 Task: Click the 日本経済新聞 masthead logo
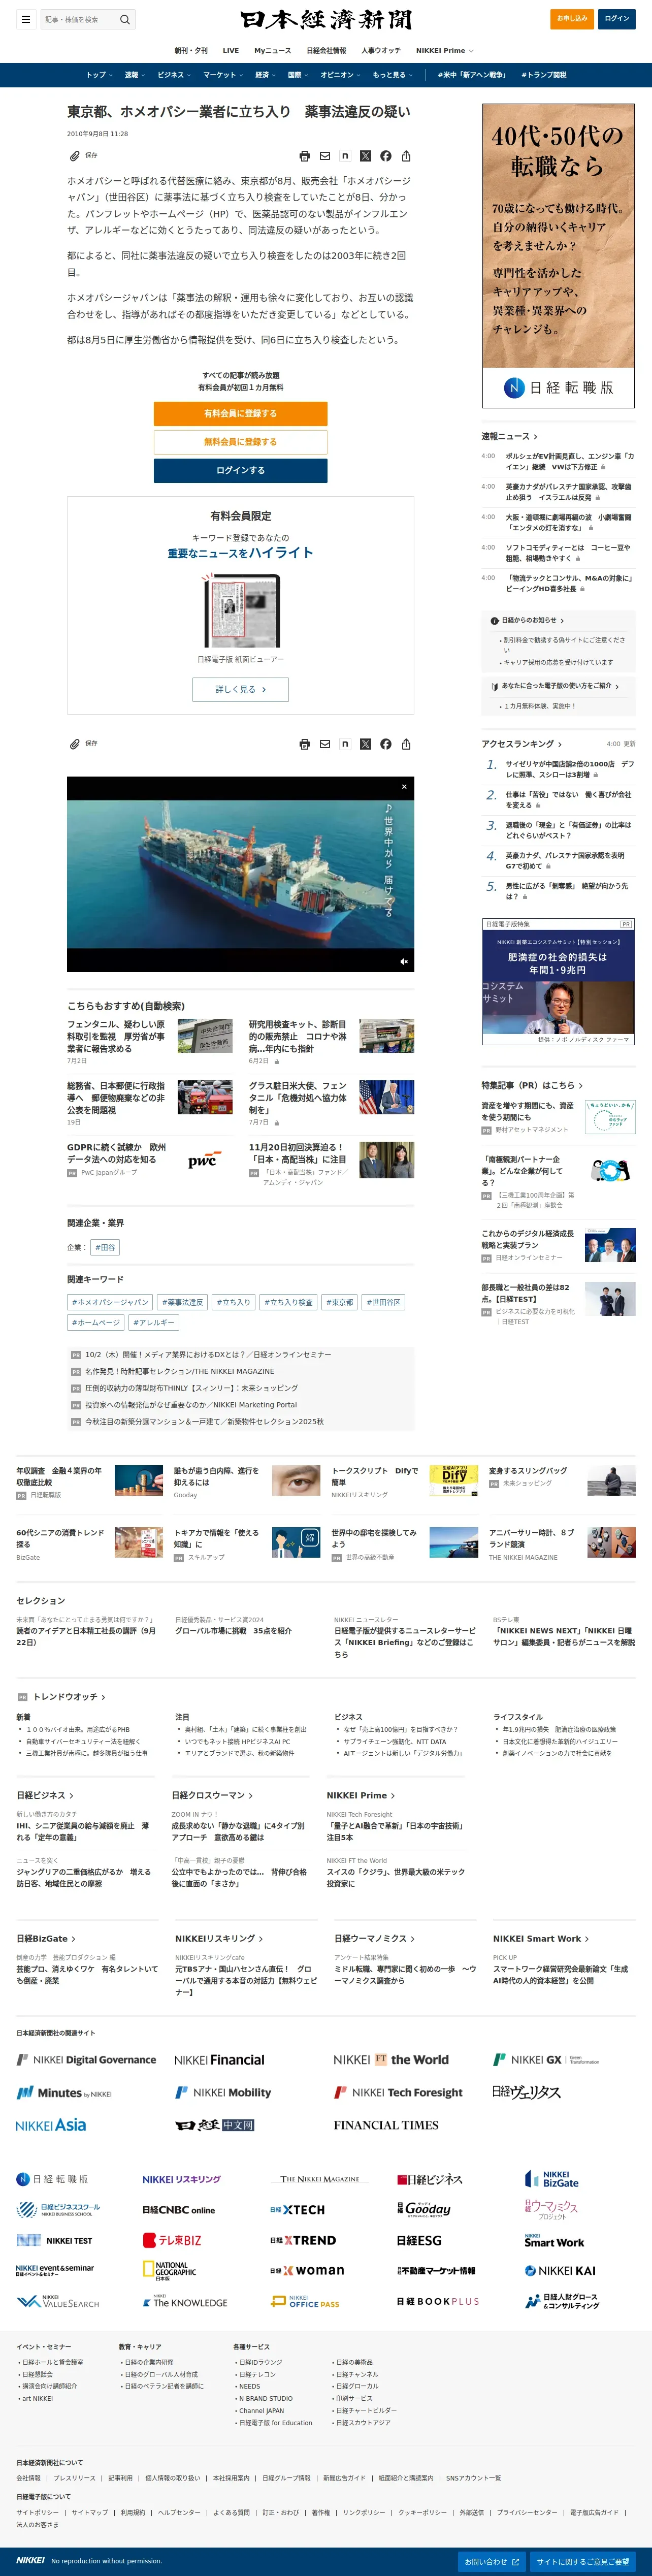[326, 20]
